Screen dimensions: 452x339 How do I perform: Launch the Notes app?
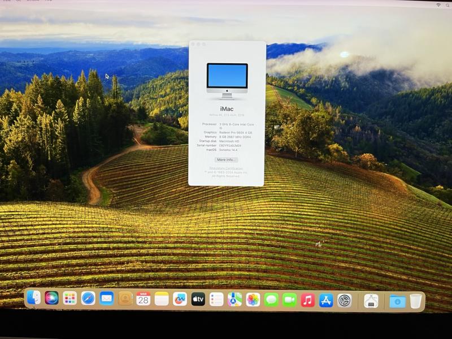(x=162, y=299)
